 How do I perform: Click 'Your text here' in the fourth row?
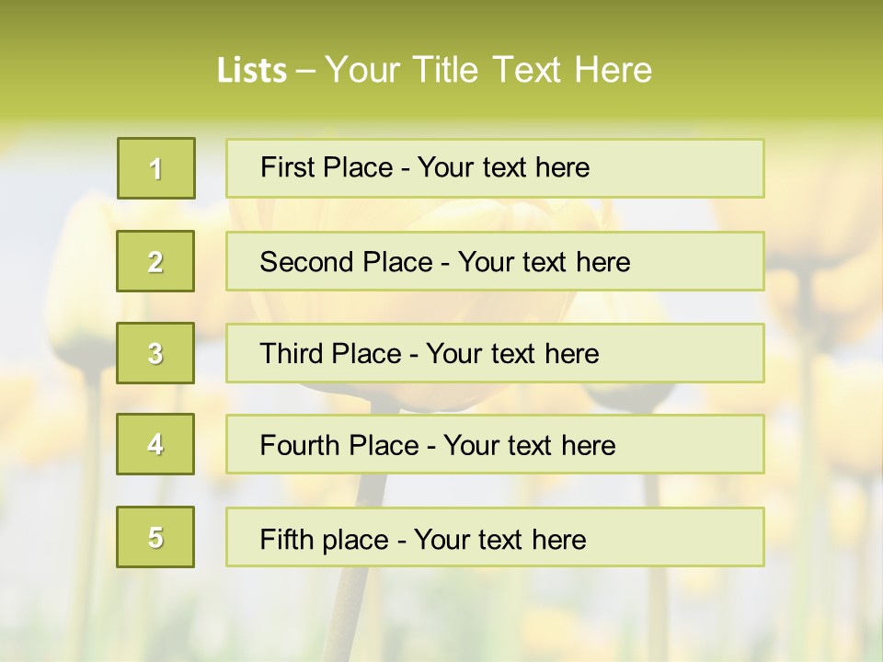click(x=529, y=446)
